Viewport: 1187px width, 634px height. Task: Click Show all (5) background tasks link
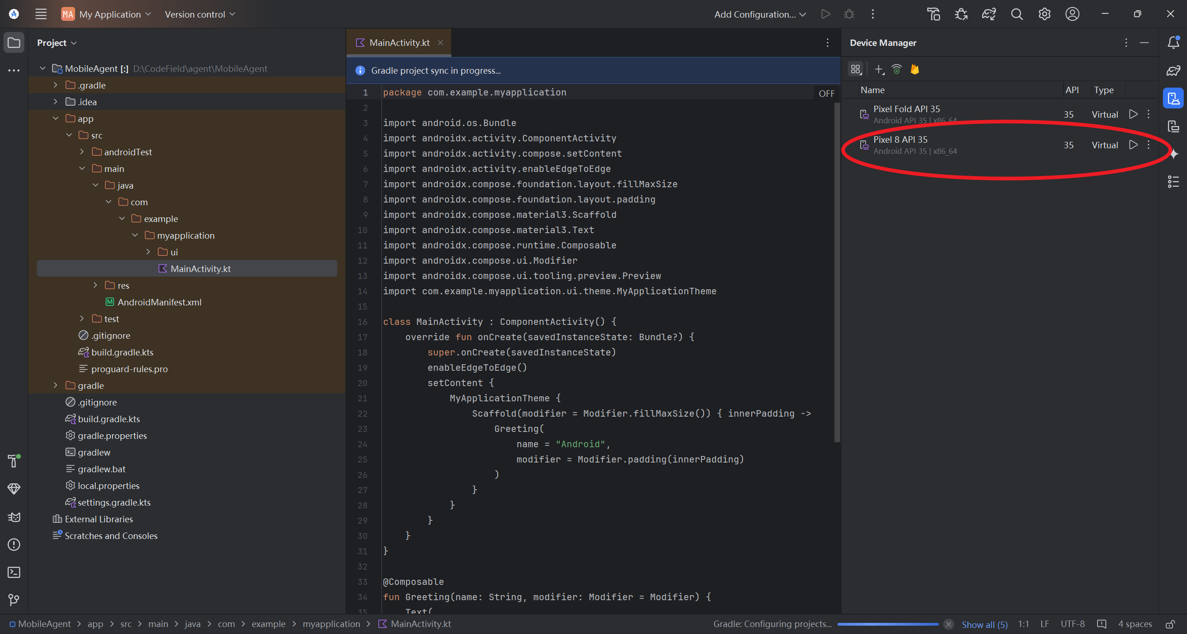pos(984,624)
